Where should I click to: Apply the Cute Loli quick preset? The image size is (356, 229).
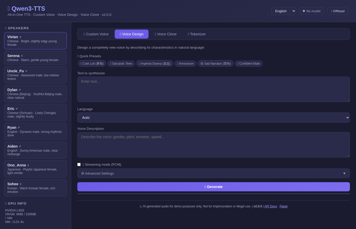92,64
